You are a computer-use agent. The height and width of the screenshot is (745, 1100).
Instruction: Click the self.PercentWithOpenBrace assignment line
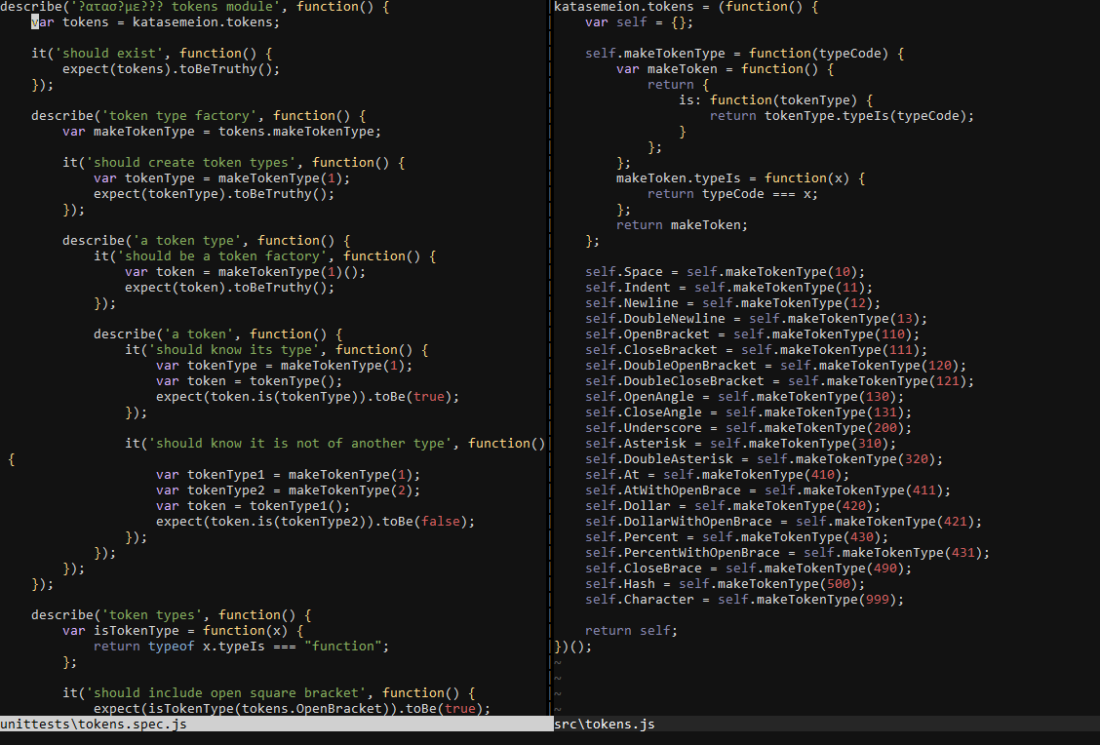click(787, 553)
